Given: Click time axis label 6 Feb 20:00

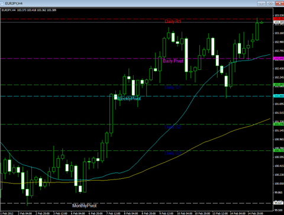Looking at the screenshot, I should (x=96, y=213).
